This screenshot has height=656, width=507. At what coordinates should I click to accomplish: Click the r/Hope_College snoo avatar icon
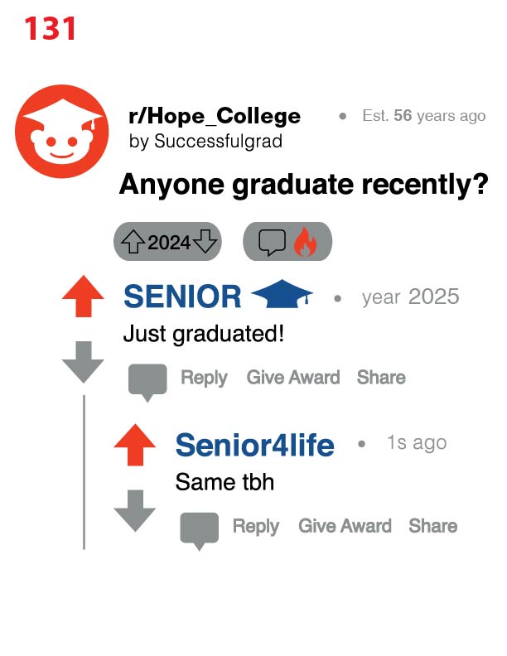pyautogui.click(x=62, y=131)
